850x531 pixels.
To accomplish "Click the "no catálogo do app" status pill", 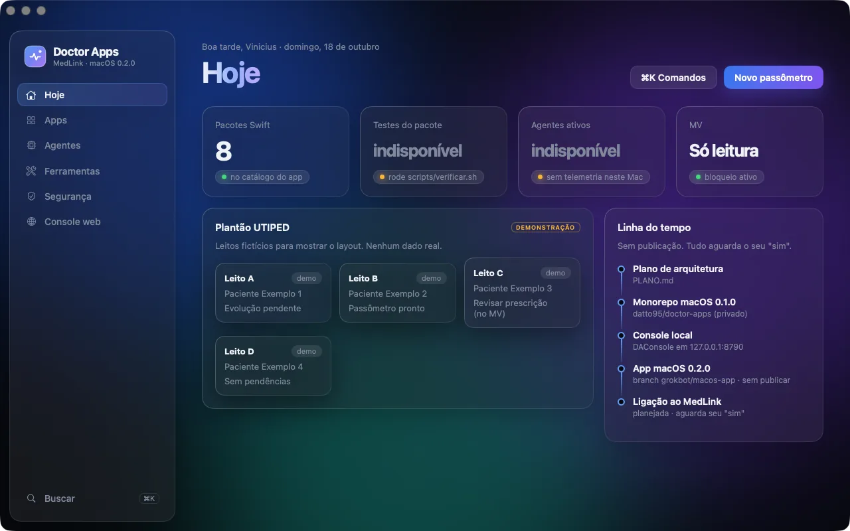I will point(262,177).
